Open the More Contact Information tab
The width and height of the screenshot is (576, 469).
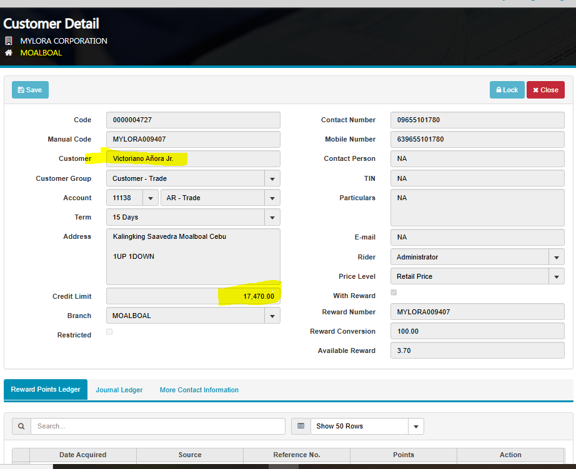pyautogui.click(x=199, y=390)
